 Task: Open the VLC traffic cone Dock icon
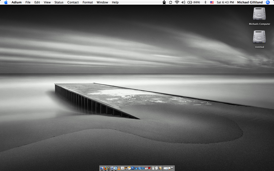[x=119, y=168]
